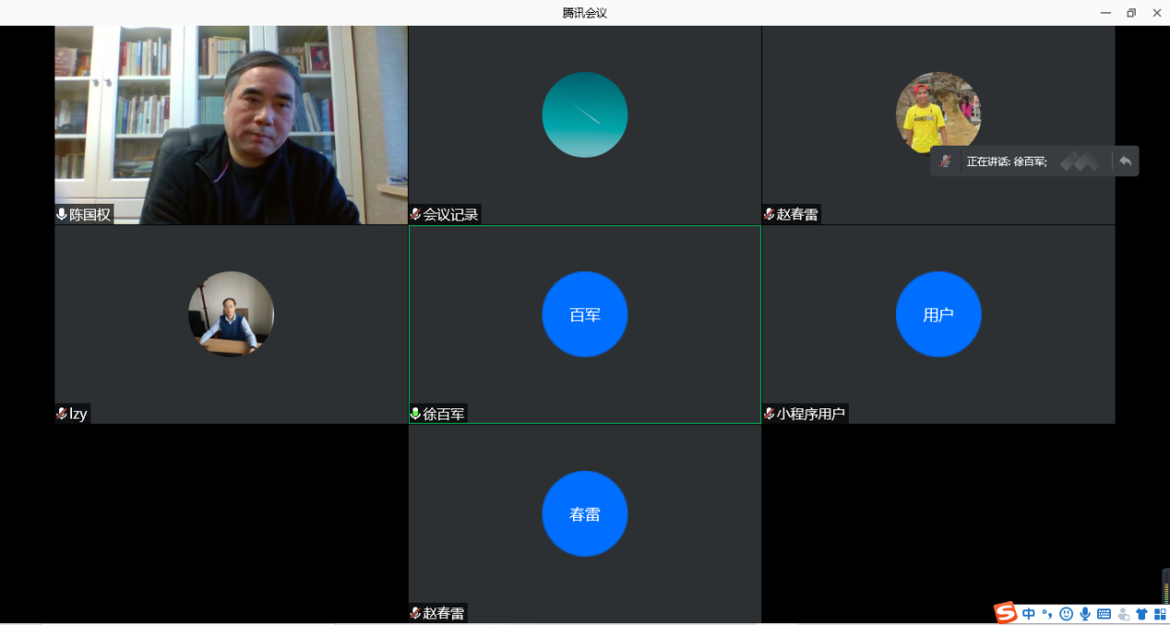The width and height of the screenshot is (1170, 625).
Task: Click the green microphone icon beside 徐百军
Action: [x=415, y=414]
